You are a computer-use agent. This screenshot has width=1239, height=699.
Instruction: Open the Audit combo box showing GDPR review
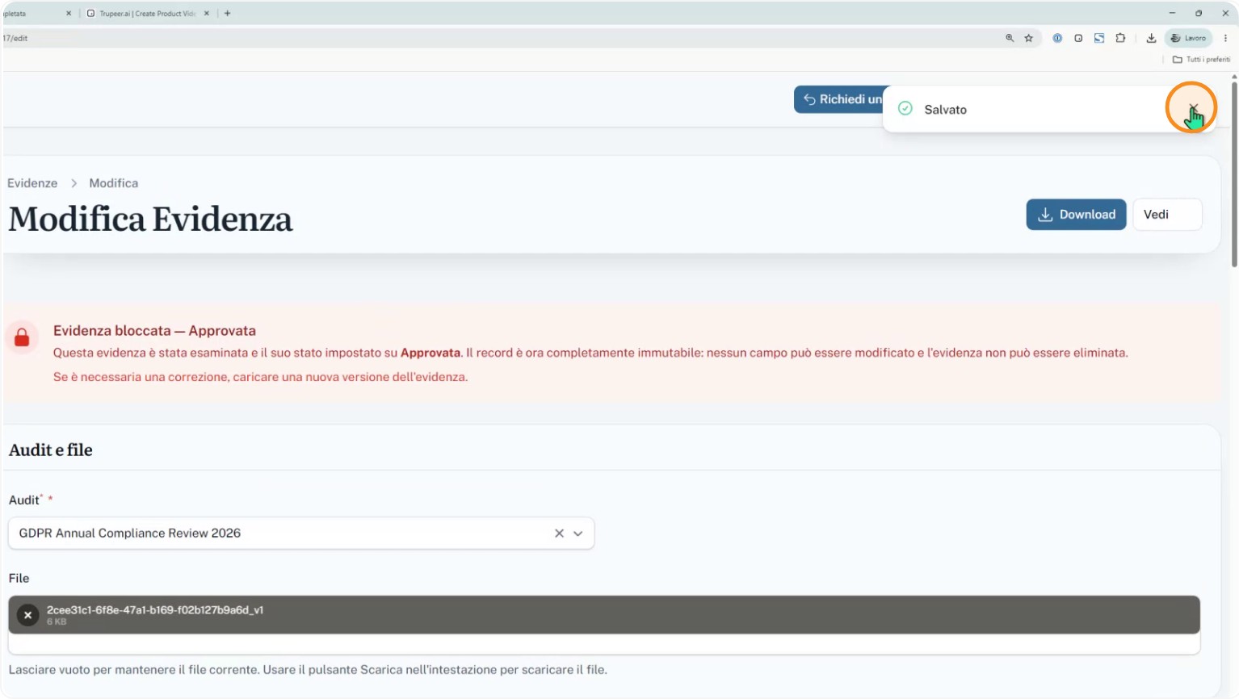(301, 534)
